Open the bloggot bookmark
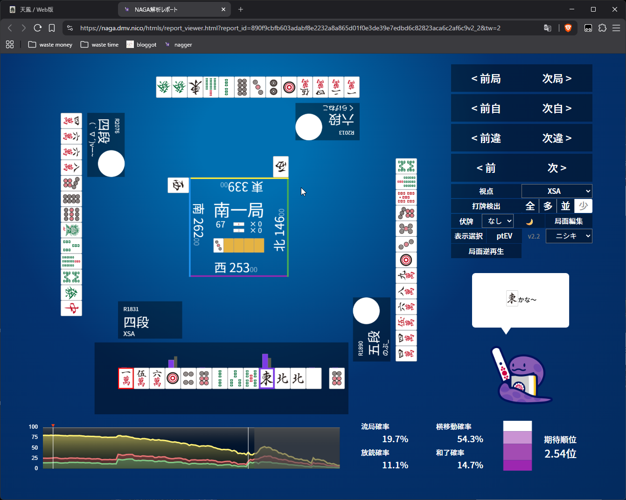 point(141,45)
